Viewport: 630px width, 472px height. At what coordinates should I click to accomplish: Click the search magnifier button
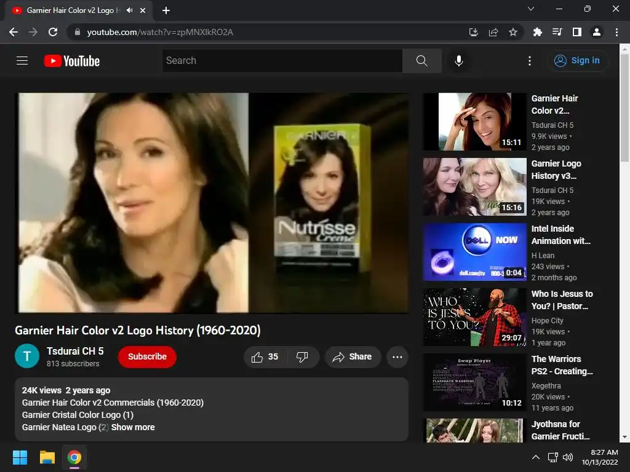(x=421, y=61)
